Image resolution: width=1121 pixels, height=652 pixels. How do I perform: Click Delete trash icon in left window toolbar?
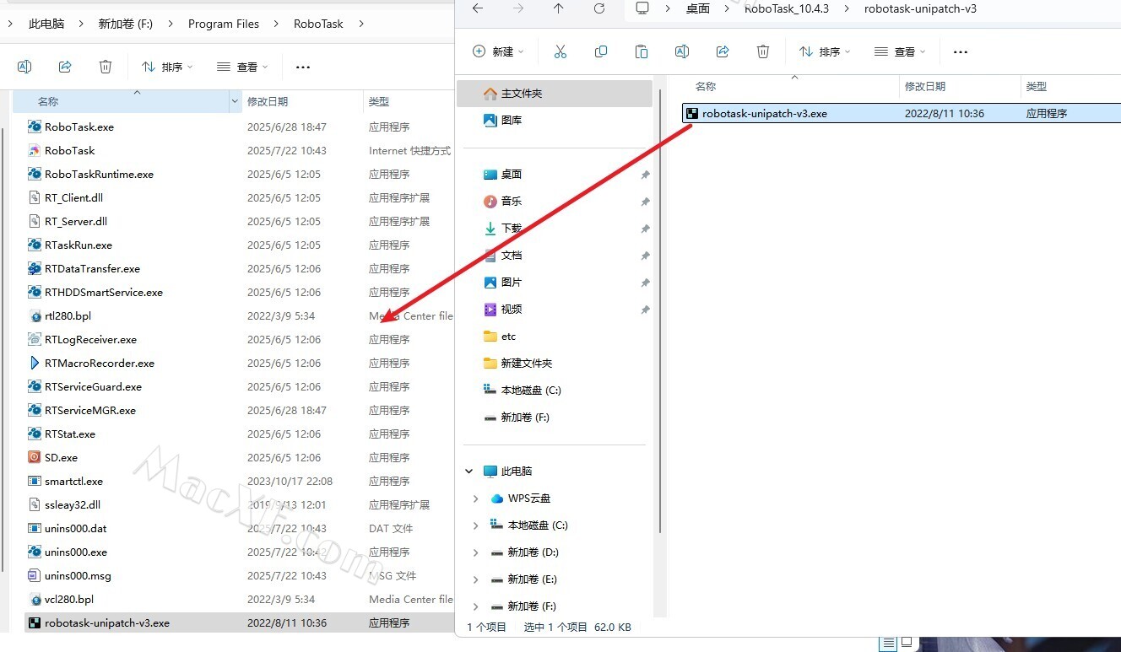(106, 67)
